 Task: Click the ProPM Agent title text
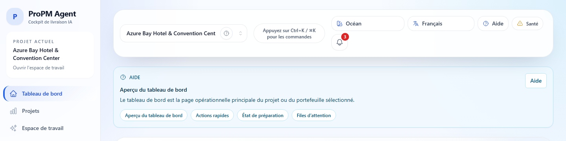[52, 14]
